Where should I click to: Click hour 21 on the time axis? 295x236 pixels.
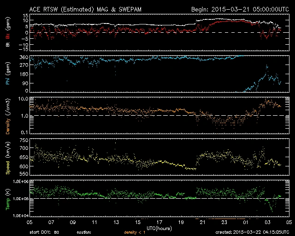(202, 222)
